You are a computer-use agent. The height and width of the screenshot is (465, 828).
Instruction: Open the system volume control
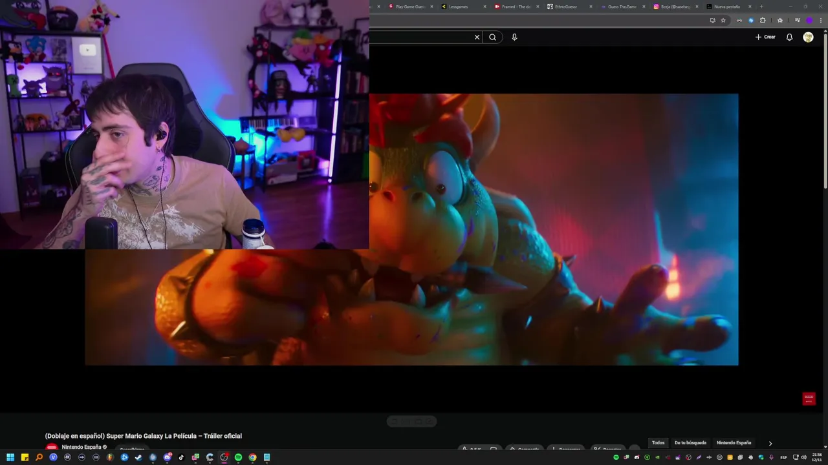804,457
